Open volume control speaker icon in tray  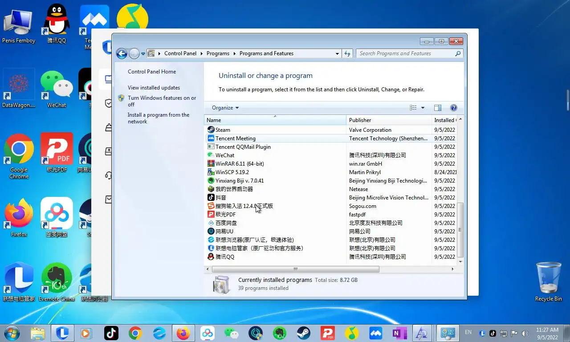[x=525, y=333]
